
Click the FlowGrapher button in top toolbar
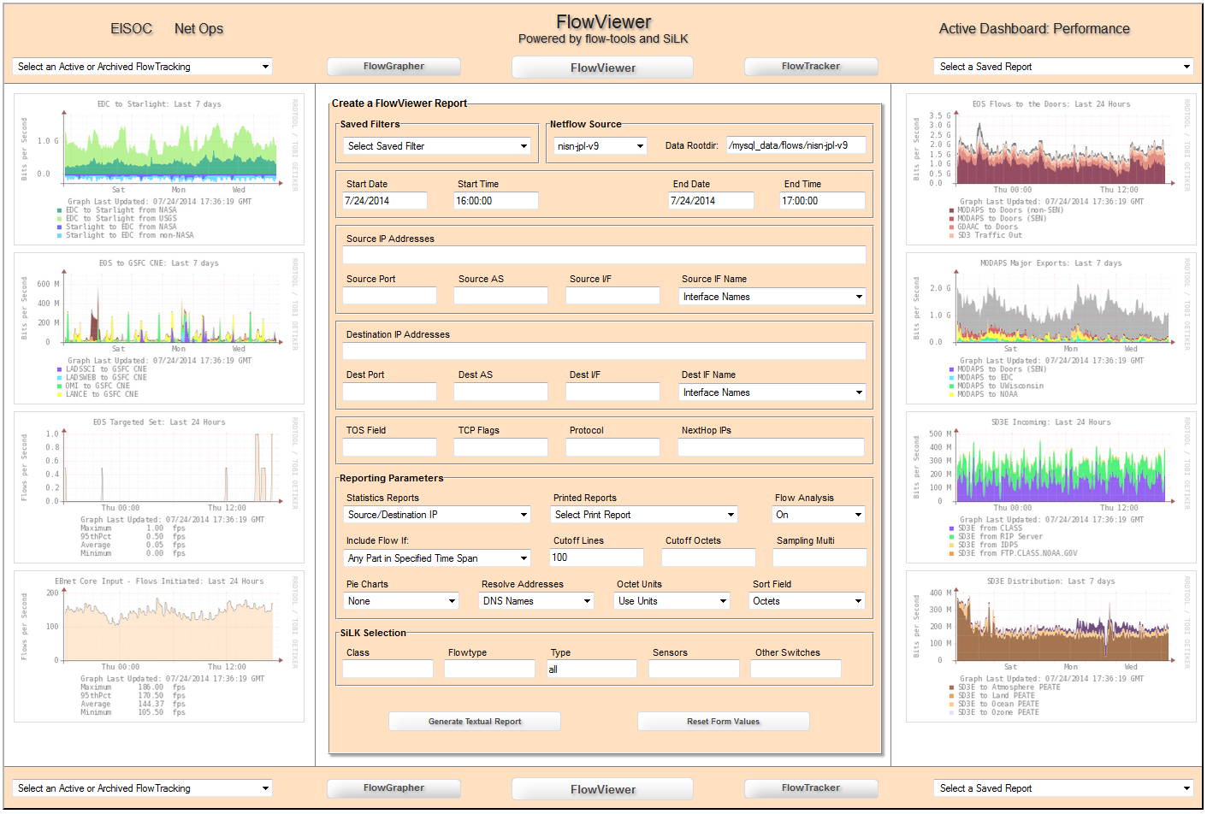[393, 66]
